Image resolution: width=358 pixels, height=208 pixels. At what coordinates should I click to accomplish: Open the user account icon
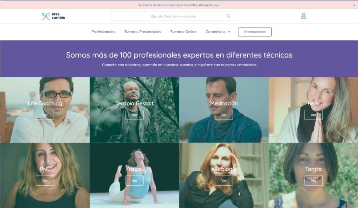click(304, 16)
